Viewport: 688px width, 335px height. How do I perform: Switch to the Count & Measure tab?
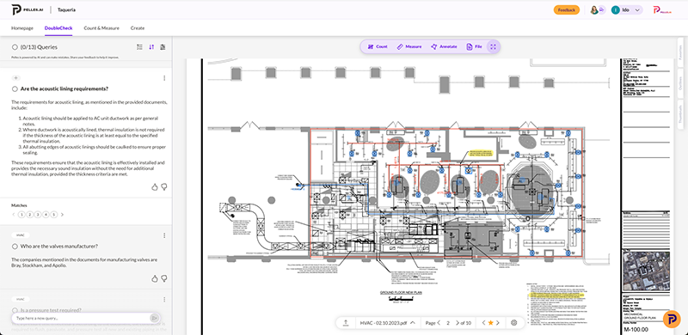(x=101, y=28)
